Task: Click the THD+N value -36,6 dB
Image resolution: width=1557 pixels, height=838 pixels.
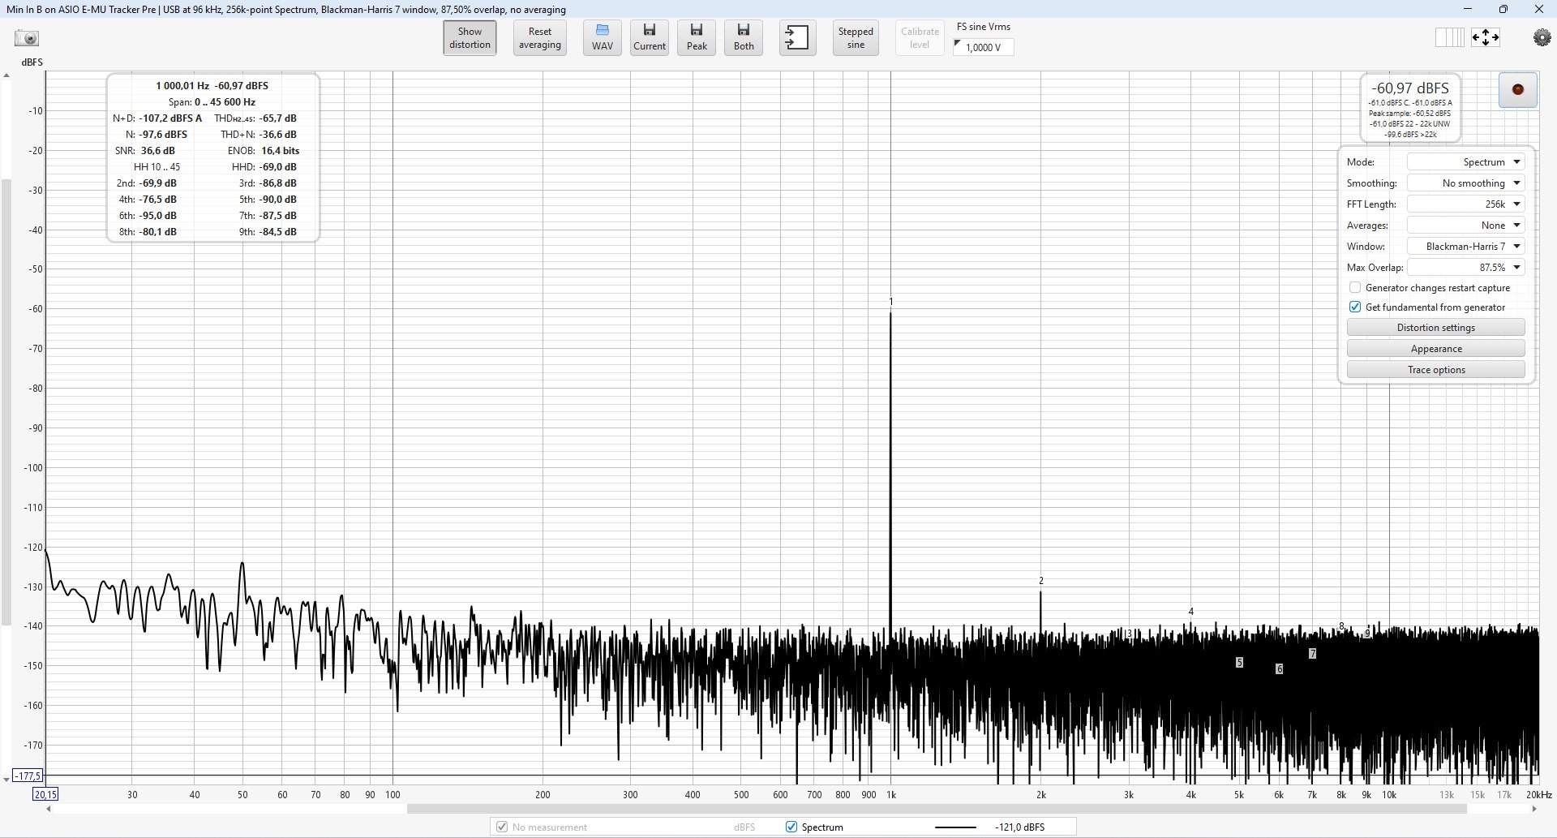Action: click(x=277, y=135)
